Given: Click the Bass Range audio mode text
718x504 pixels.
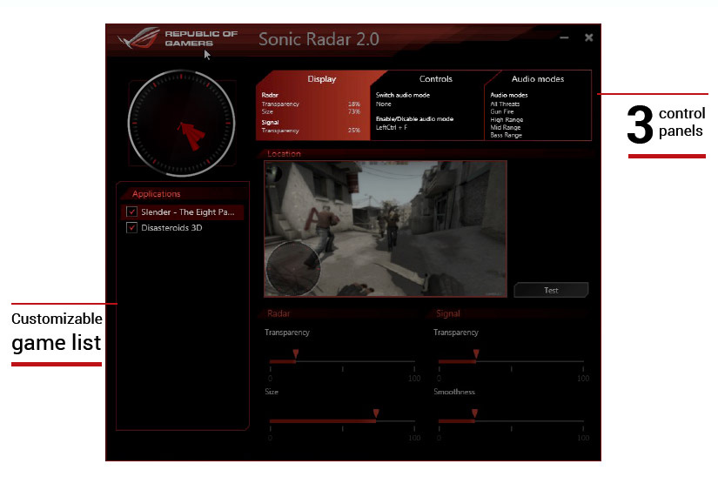Looking at the screenshot, I should pyautogui.click(x=506, y=135).
